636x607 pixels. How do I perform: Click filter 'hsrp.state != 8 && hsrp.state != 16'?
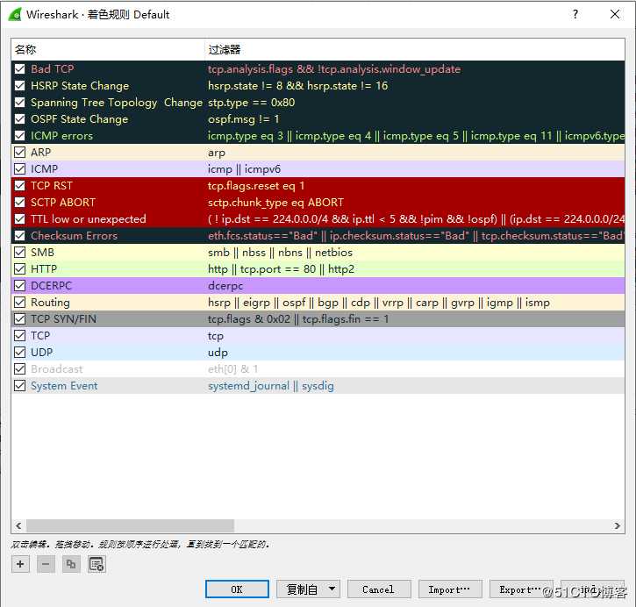297,86
